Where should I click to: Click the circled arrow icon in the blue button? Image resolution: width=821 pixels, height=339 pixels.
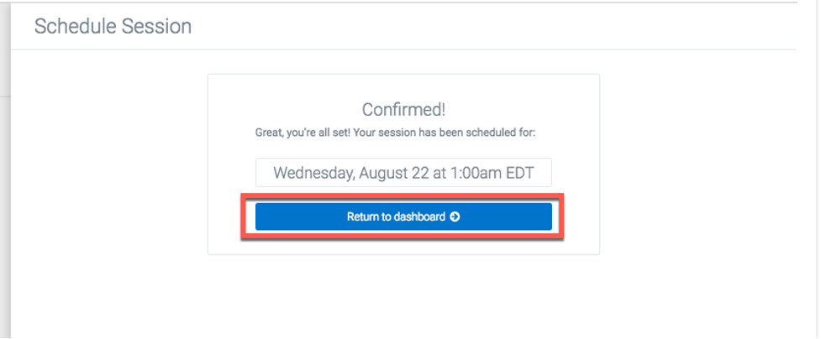[x=455, y=216]
